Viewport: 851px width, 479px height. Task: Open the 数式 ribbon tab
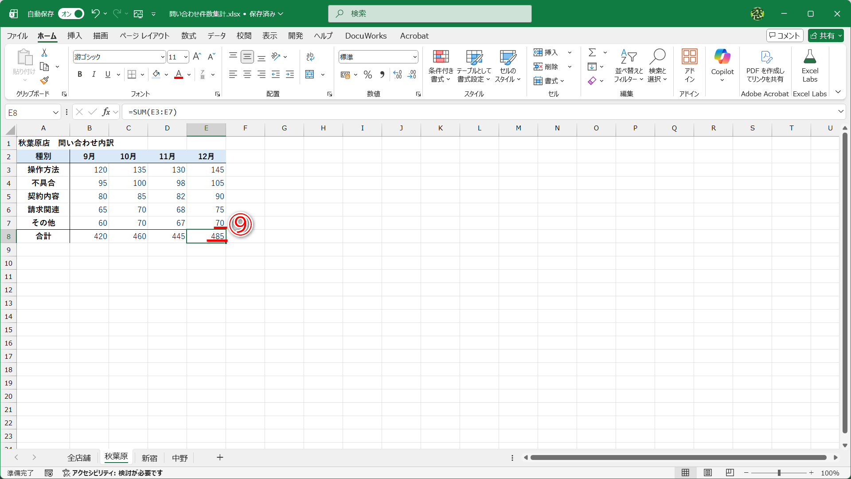(x=188, y=36)
